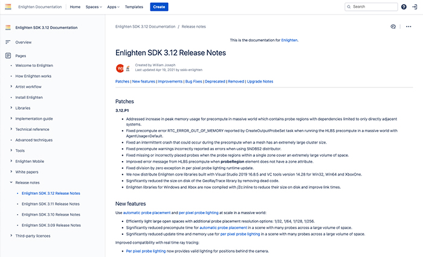The width and height of the screenshot is (423, 257).
Task: Click the log in arrow icon
Action: [x=415, y=7]
